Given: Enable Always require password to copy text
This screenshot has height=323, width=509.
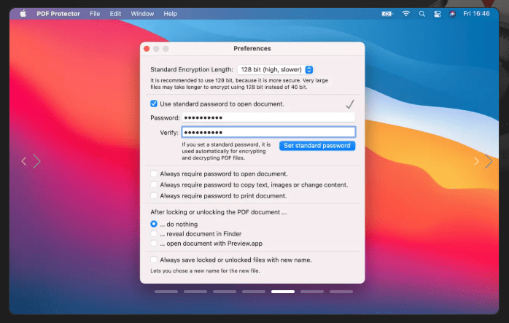Looking at the screenshot, I should 154,184.
